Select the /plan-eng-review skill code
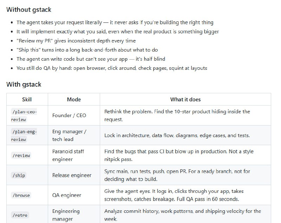This screenshot has height=223, width=281. tap(24, 135)
